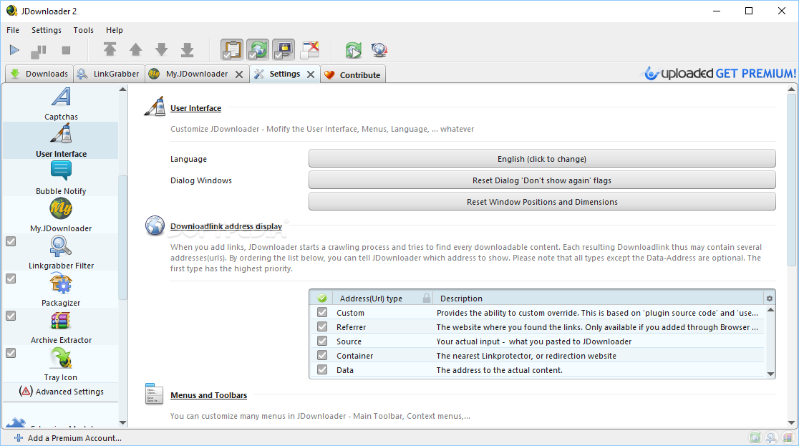The width and height of the screenshot is (799, 446).
Task: Click the update check globe icon
Action: [379, 50]
